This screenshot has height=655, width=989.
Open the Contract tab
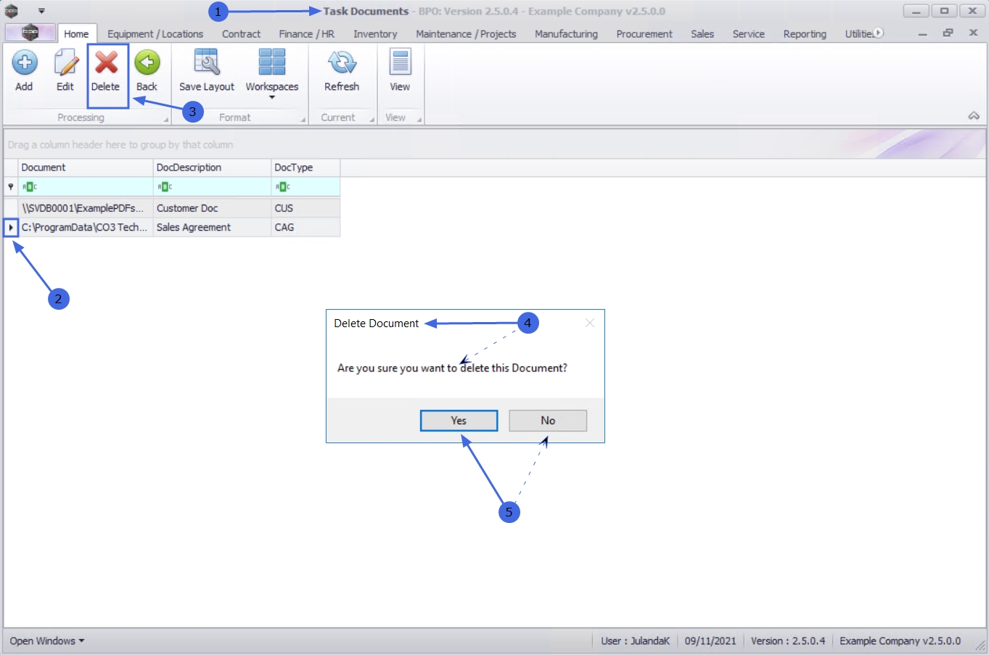pos(241,34)
